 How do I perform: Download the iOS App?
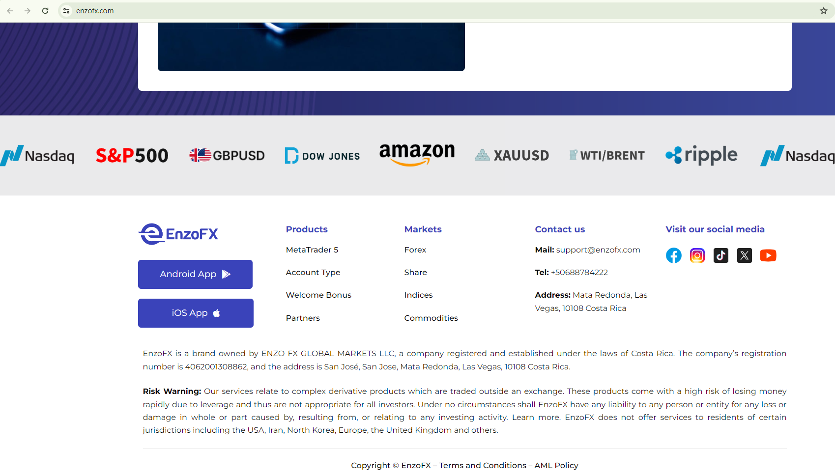(x=196, y=313)
